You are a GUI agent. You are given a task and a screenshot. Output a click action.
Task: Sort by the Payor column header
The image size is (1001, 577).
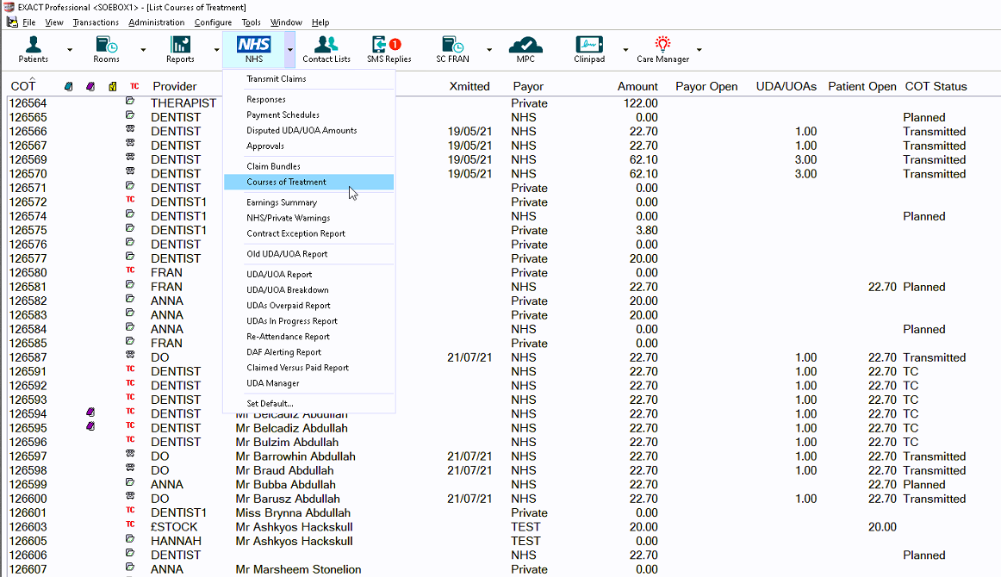pyautogui.click(x=528, y=86)
